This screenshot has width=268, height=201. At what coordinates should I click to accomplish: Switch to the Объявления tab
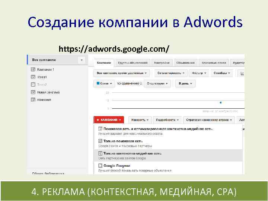click(185, 63)
